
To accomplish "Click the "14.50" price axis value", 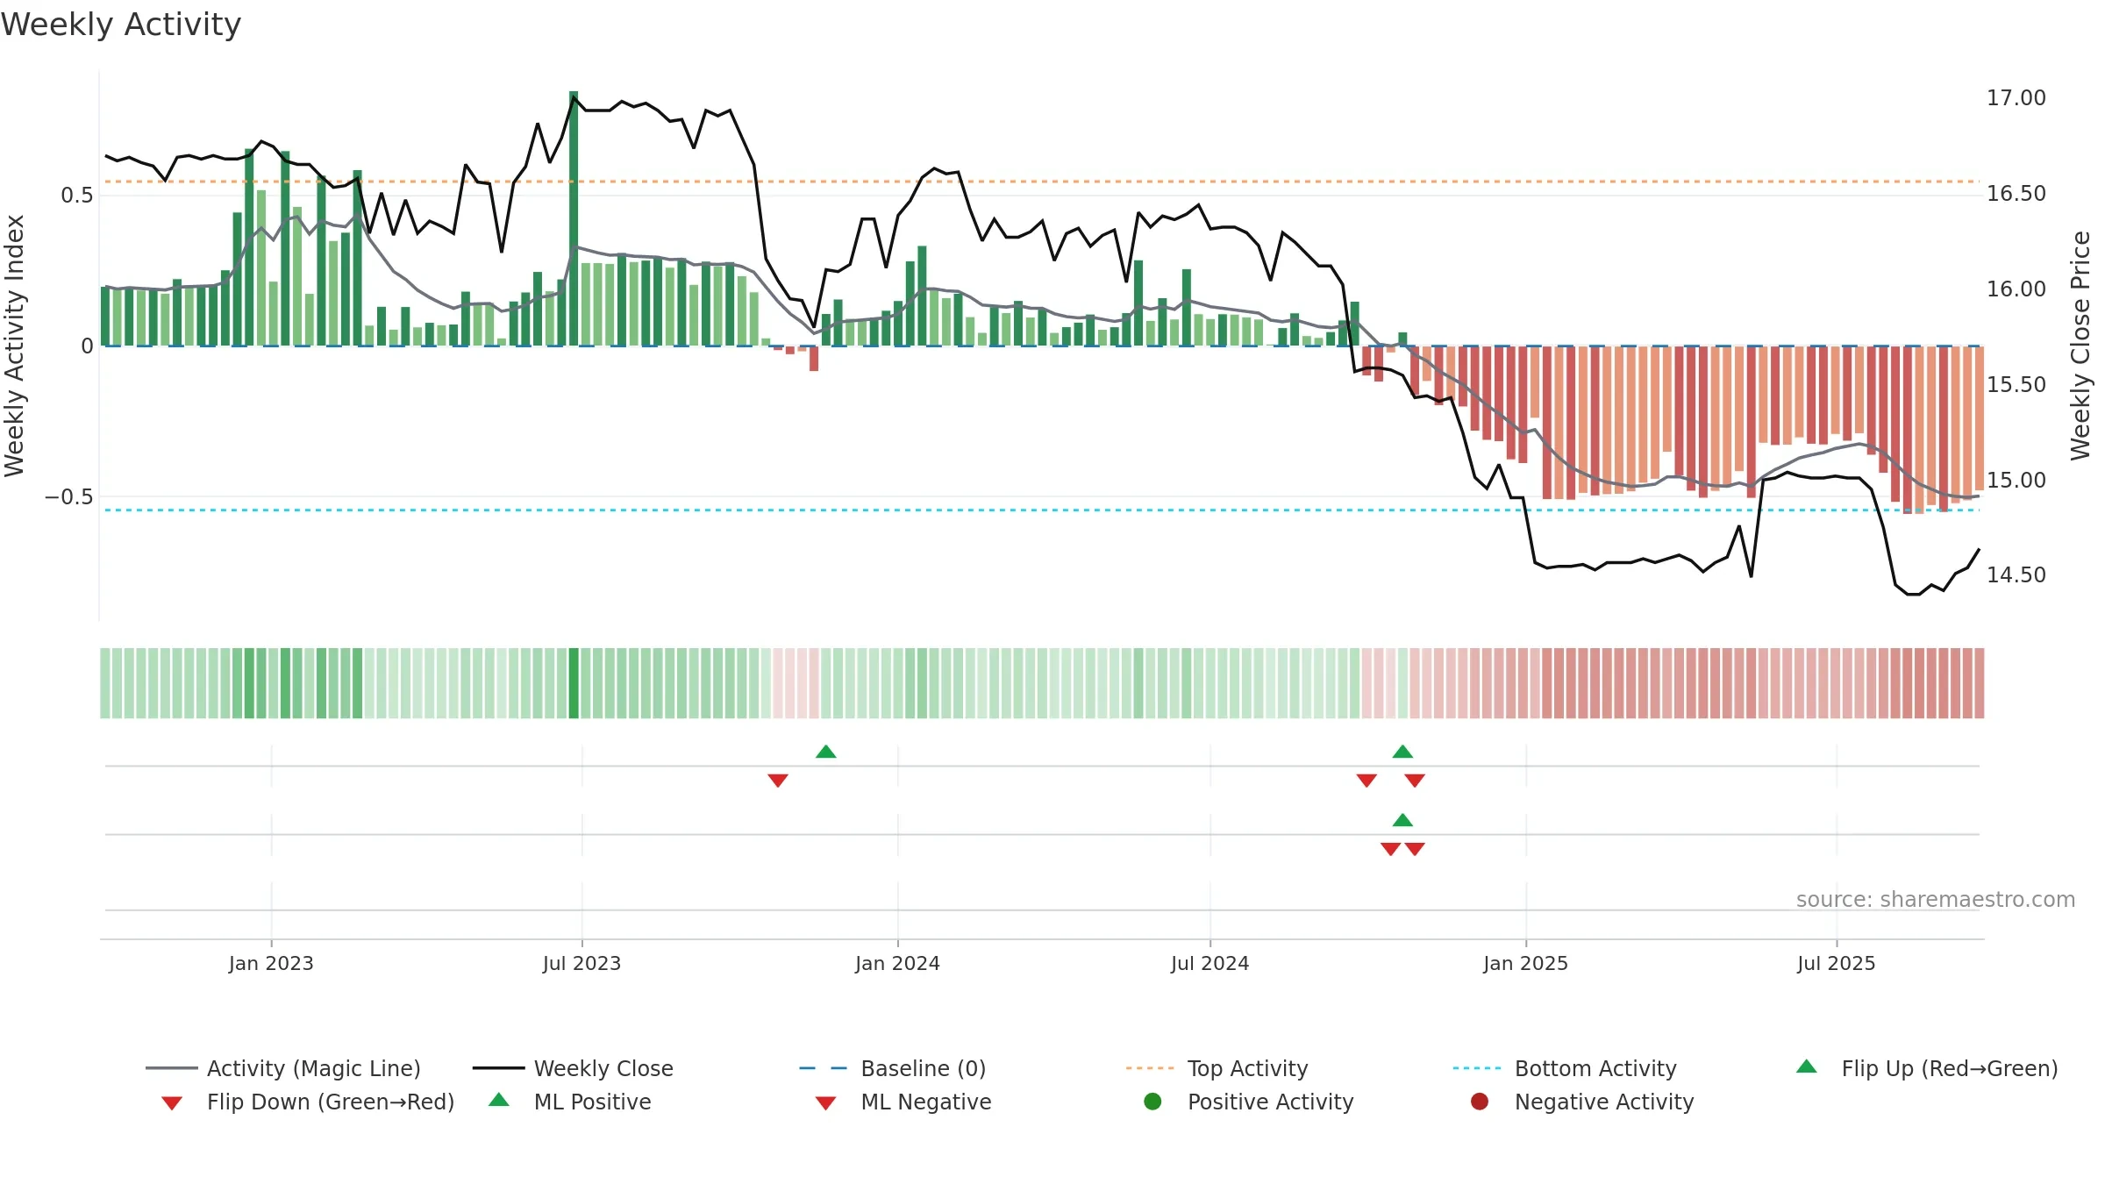I will 2016,575.
